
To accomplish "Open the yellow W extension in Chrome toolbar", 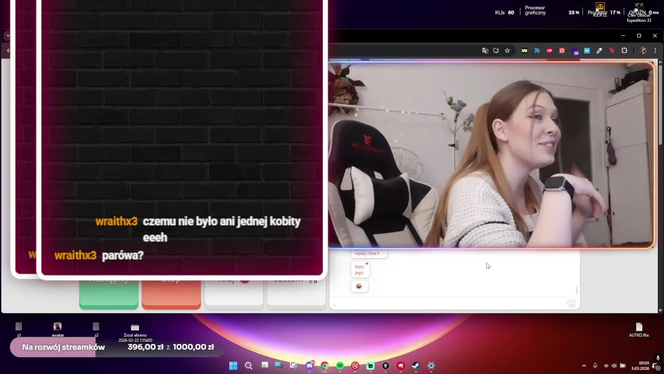I will pos(524,50).
